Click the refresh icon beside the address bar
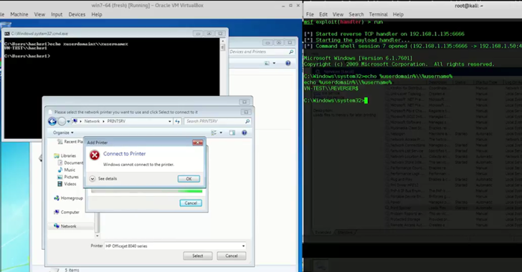 coord(177,122)
